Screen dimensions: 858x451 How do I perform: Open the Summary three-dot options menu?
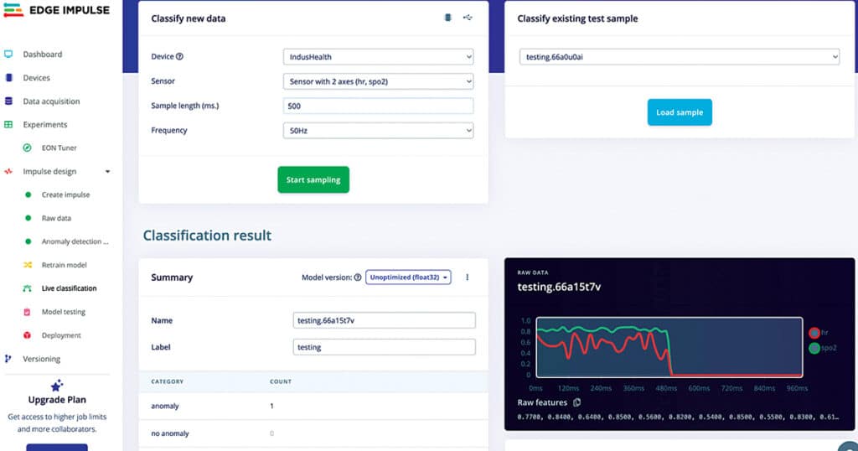pyautogui.click(x=468, y=277)
